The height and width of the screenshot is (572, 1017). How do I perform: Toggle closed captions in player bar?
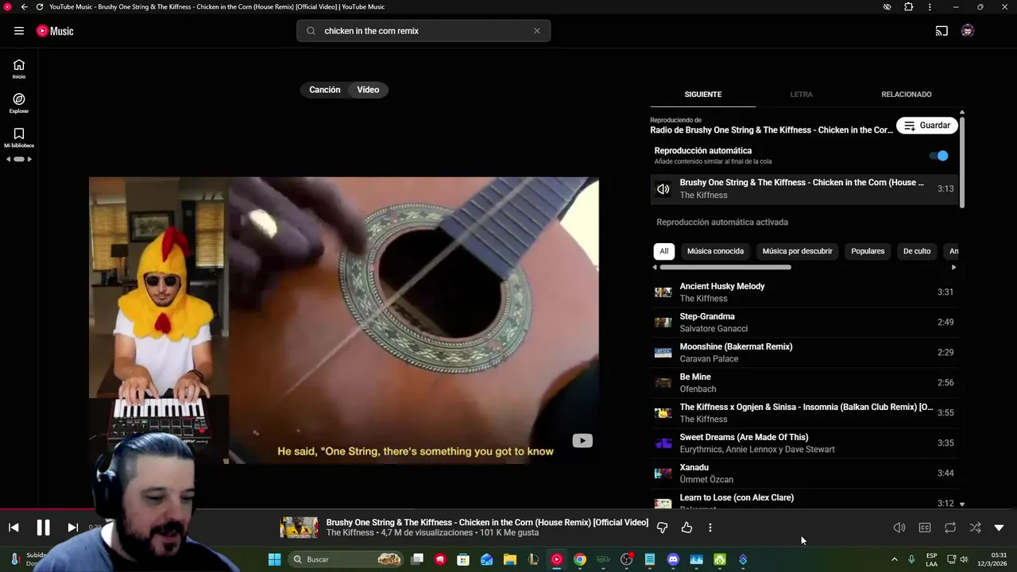pyautogui.click(x=925, y=528)
